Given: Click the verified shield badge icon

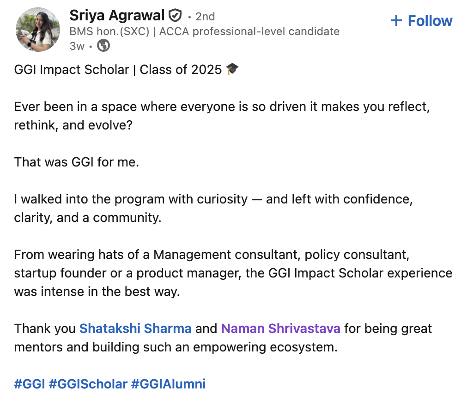Looking at the screenshot, I should (175, 16).
